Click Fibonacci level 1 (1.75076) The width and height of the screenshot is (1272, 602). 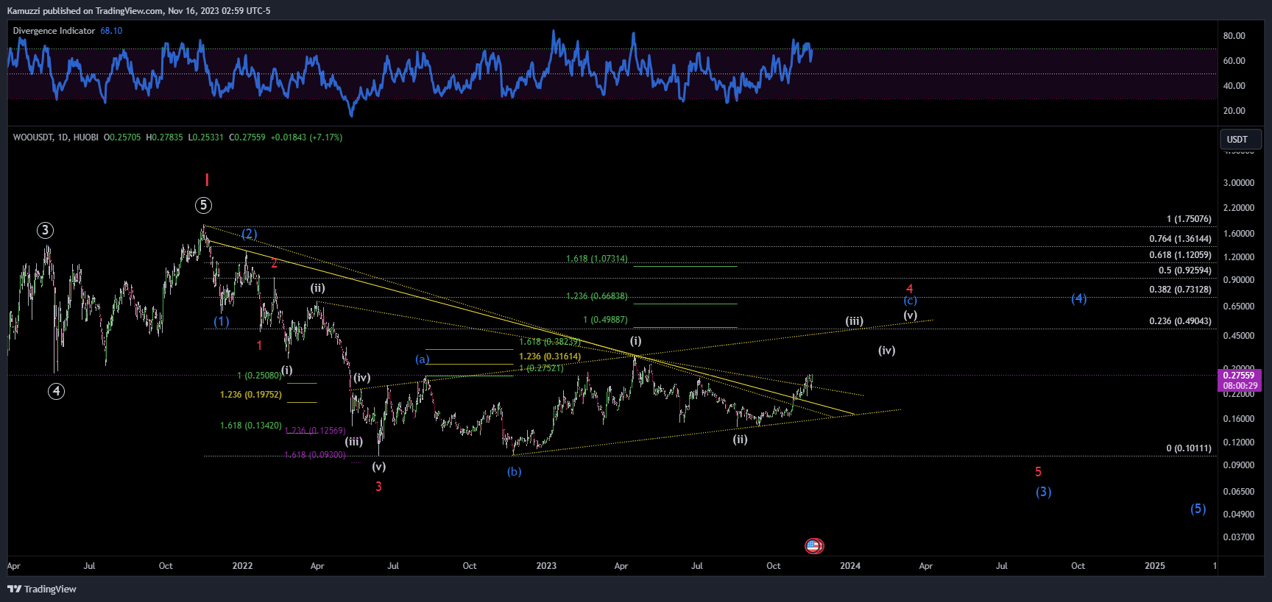tap(1189, 219)
